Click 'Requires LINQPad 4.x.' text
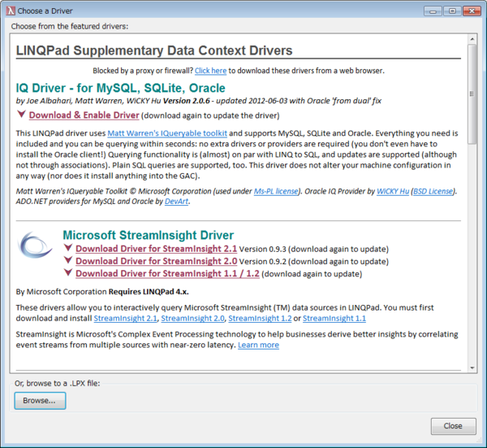The width and height of the screenshot is (487, 448). click(149, 292)
